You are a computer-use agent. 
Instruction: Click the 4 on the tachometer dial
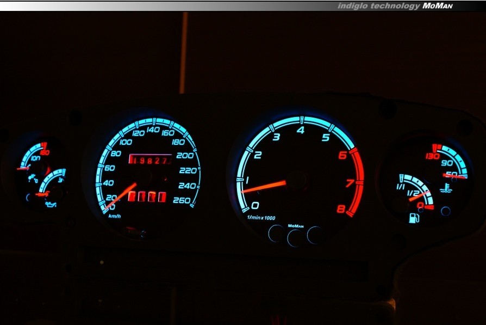[x=300, y=130]
